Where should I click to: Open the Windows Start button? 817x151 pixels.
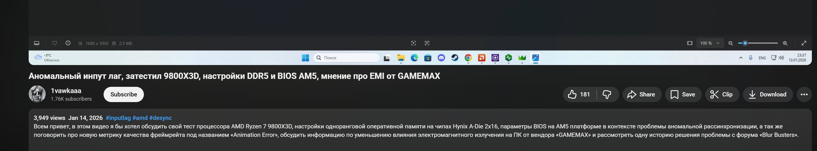pyautogui.click(x=305, y=58)
